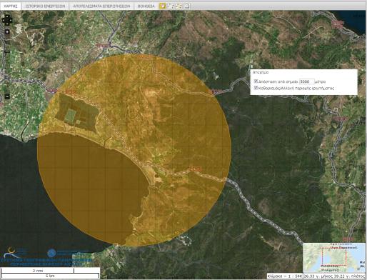The width and height of the screenshot is (367, 280).
Task: Switch to ΙΣΤΟΡΙΚΟ ΕΝΕΡΓΕΙΩΝ tab
Action: (x=45, y=6)
